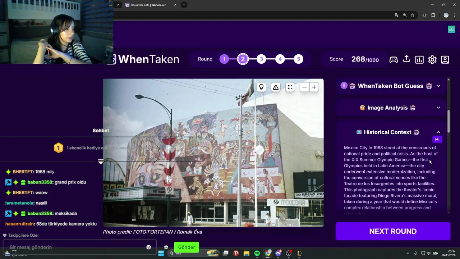Screen dimensions: 460x259
Task: Open the League of Legends taskbar icon
Action: pos(299,253)
